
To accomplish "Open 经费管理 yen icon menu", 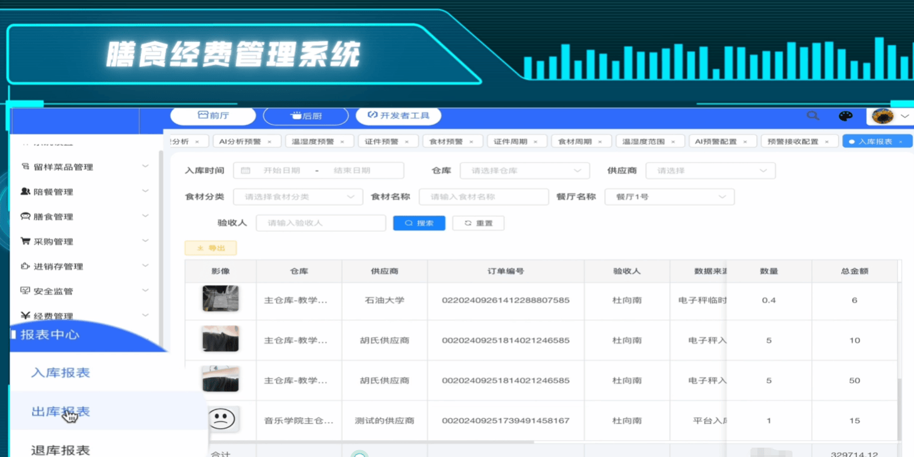I will 53,316.
